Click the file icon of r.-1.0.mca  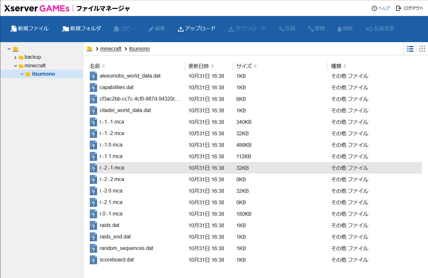coord(93,145)
